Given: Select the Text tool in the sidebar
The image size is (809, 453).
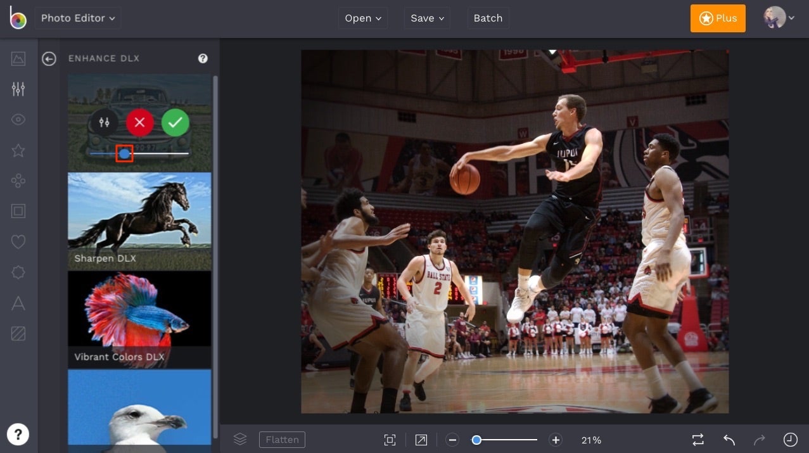Looking at the screenshot, I should pyautogui.click(x=18, y=303).
